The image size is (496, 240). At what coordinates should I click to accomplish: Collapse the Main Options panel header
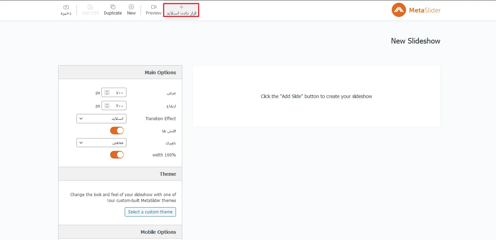120,73
